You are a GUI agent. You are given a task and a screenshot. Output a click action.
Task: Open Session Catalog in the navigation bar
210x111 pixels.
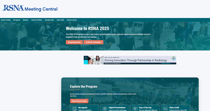click(x=6, y=20)
